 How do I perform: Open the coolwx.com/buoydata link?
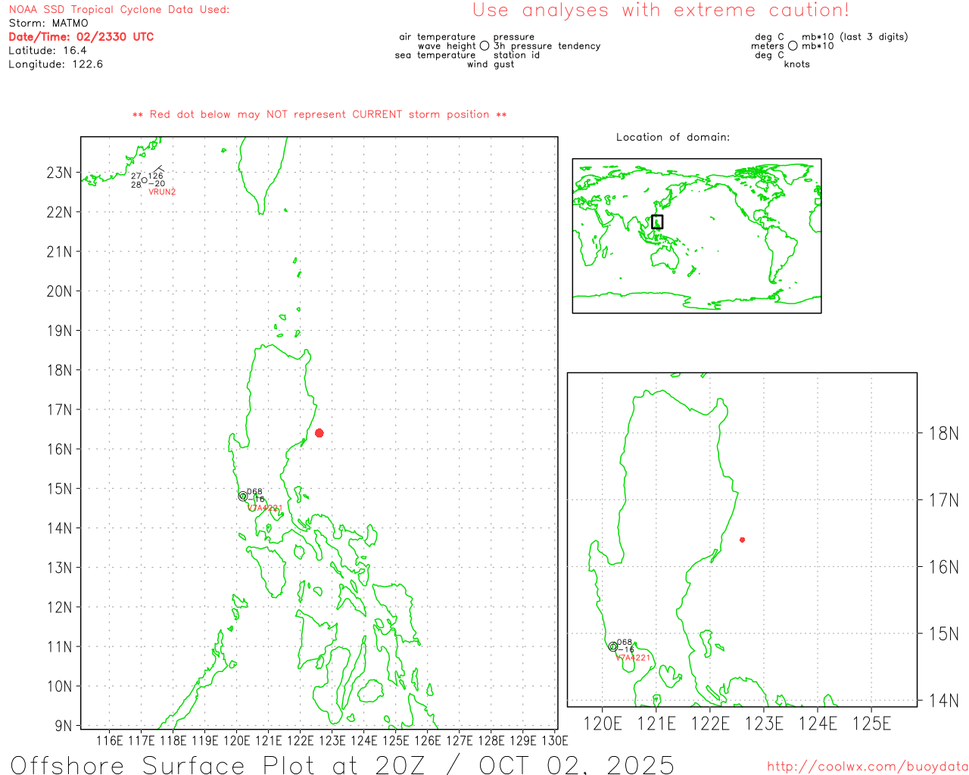(x=867, y=767)
